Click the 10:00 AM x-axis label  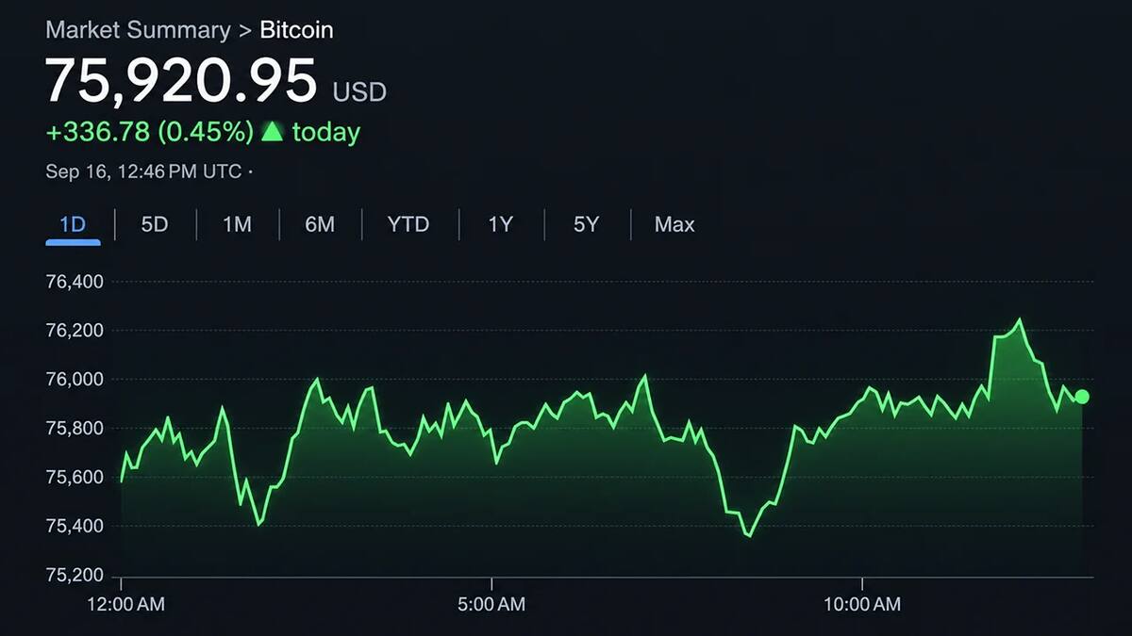pyautogui.click(x=862, y=605)
